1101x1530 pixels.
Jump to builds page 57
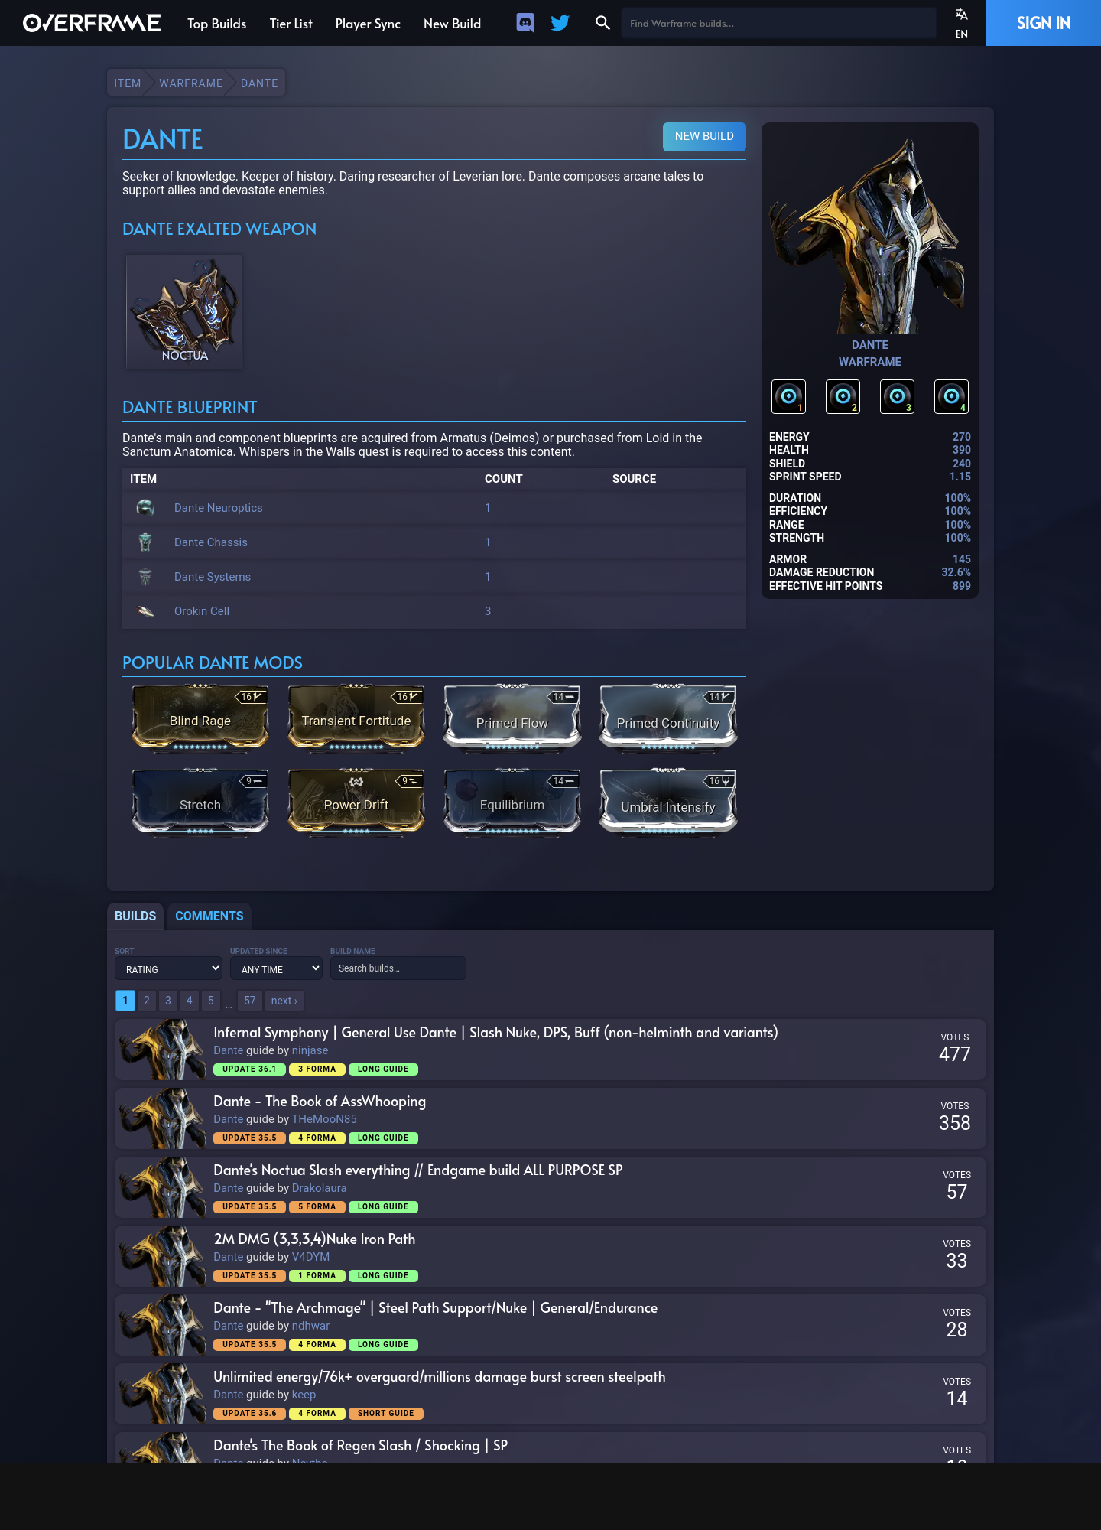pos(250,1001)
